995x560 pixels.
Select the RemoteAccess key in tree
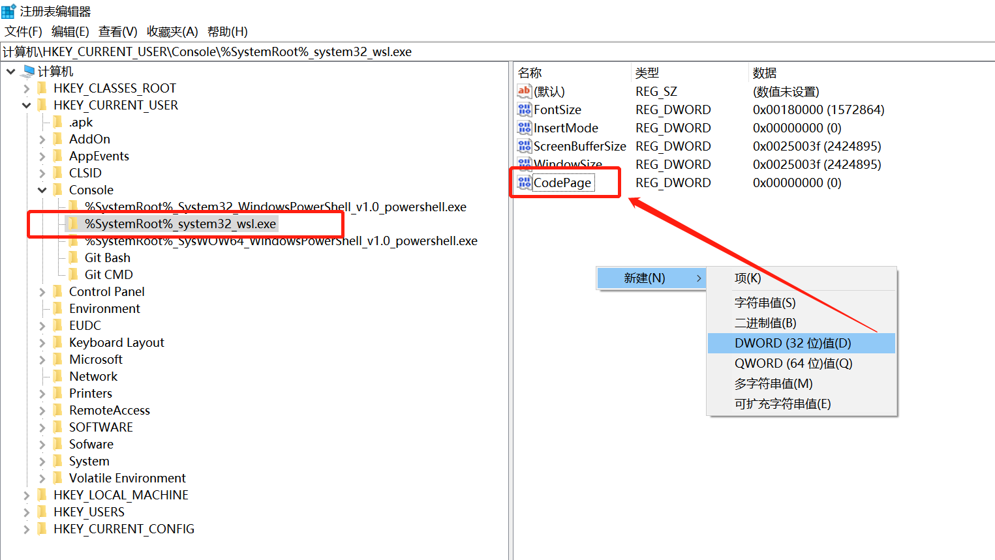click(110, 410)
